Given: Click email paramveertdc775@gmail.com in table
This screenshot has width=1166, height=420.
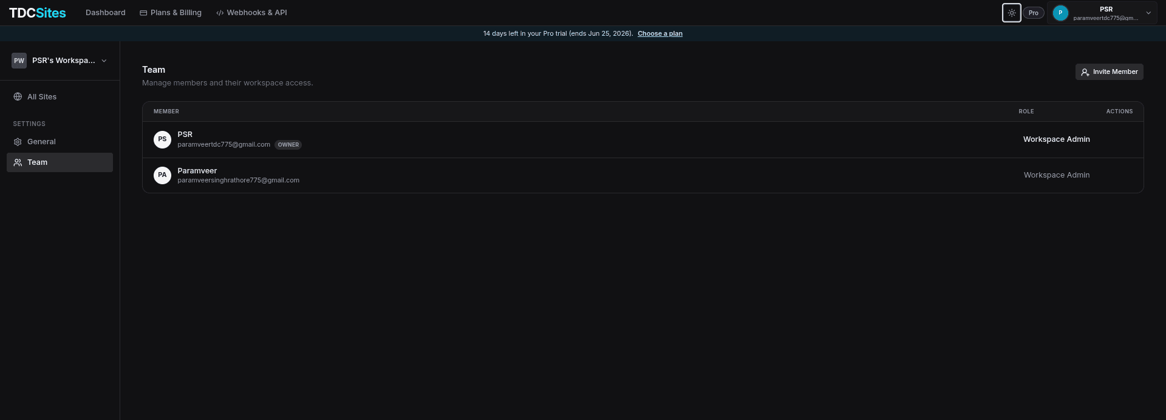Looking at the screenshot, I should point(224,145).
